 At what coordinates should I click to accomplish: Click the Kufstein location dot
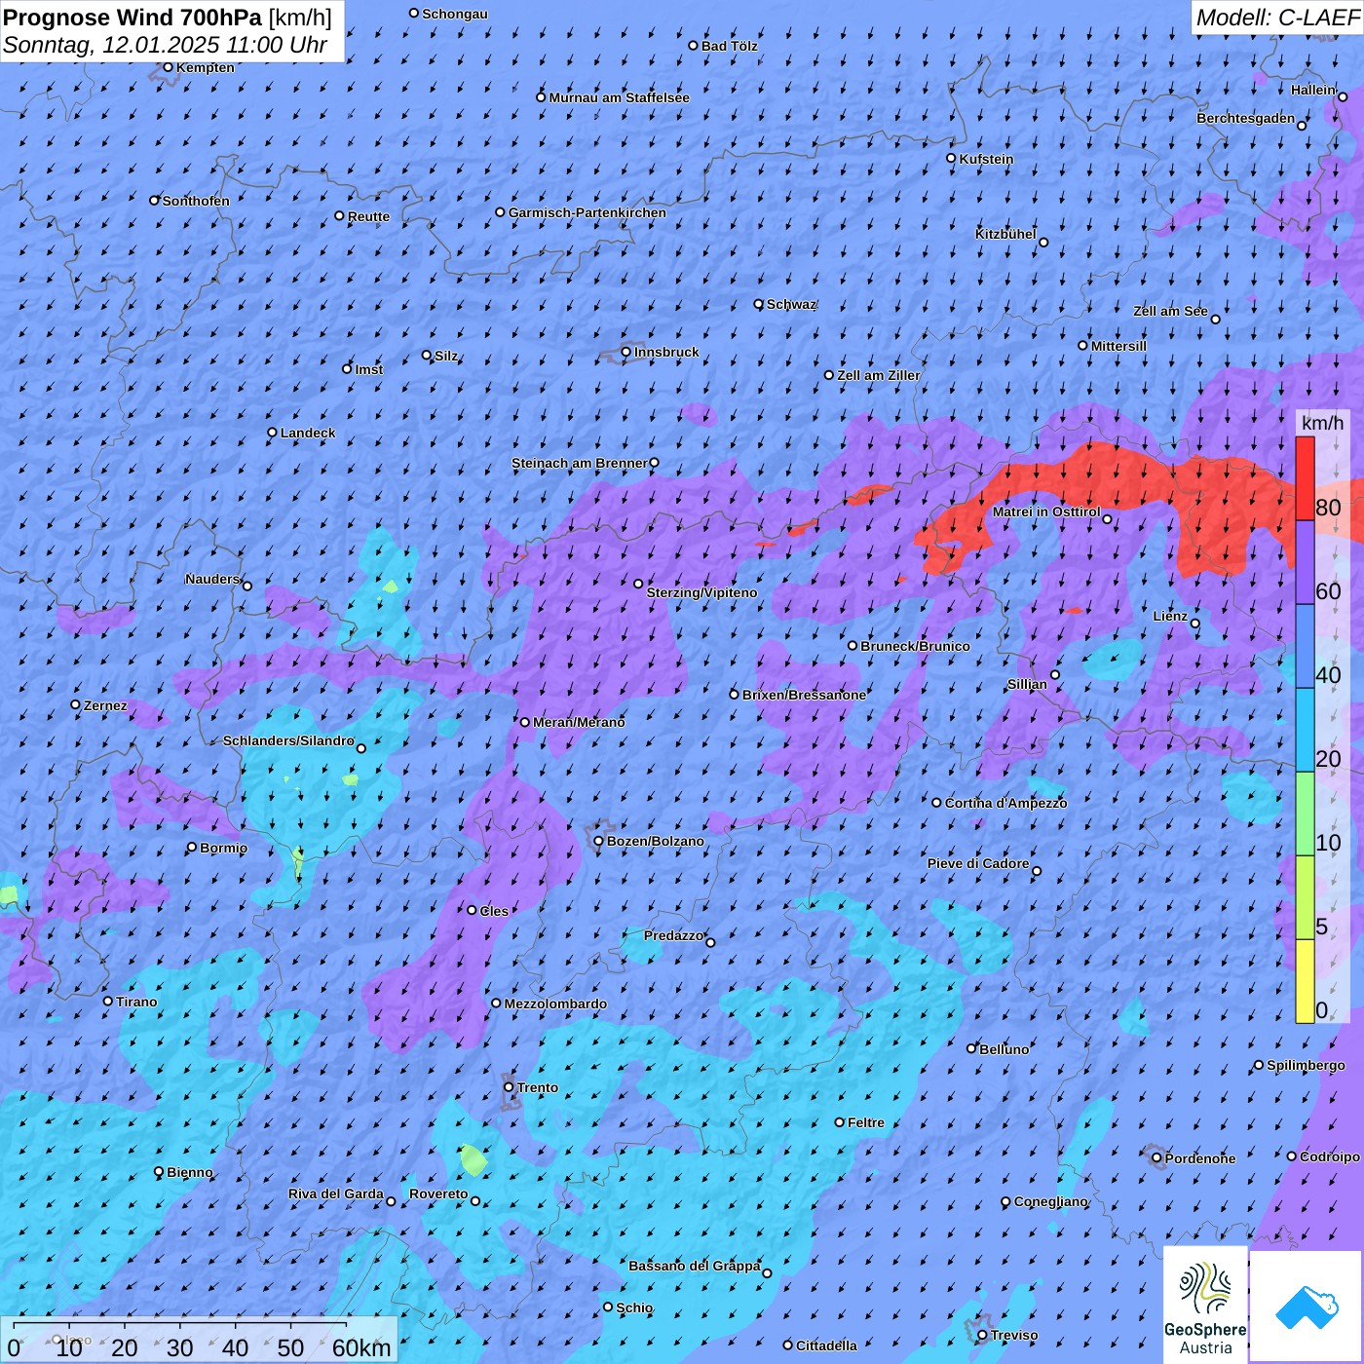point(952,158)
